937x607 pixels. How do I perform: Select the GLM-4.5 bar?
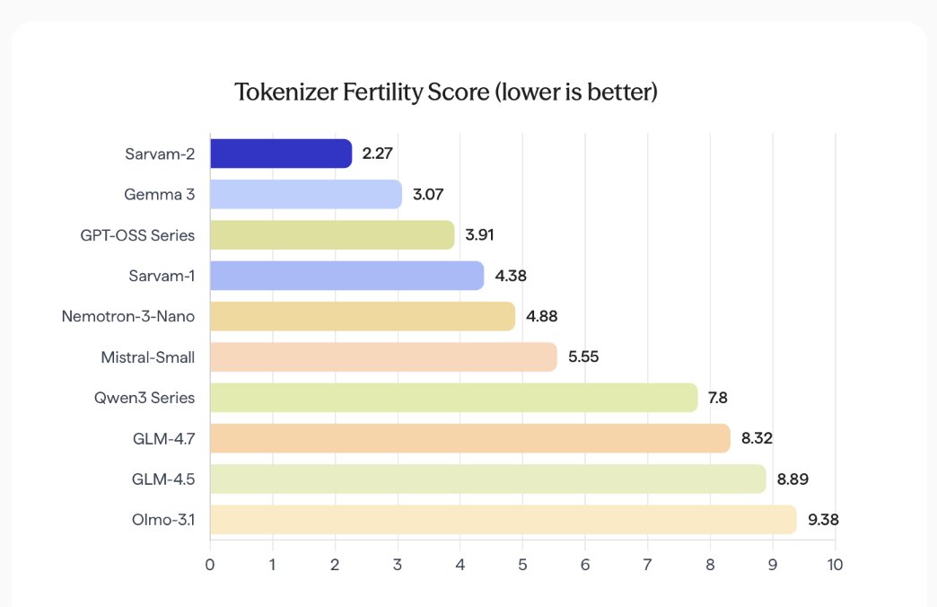[487, 479]
